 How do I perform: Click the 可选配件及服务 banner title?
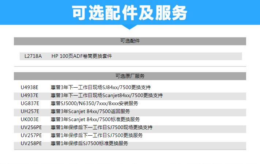(130, 13)
